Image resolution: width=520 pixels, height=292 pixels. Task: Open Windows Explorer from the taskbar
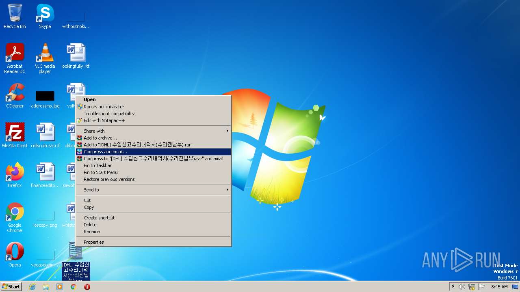click(x=46, y=287)
